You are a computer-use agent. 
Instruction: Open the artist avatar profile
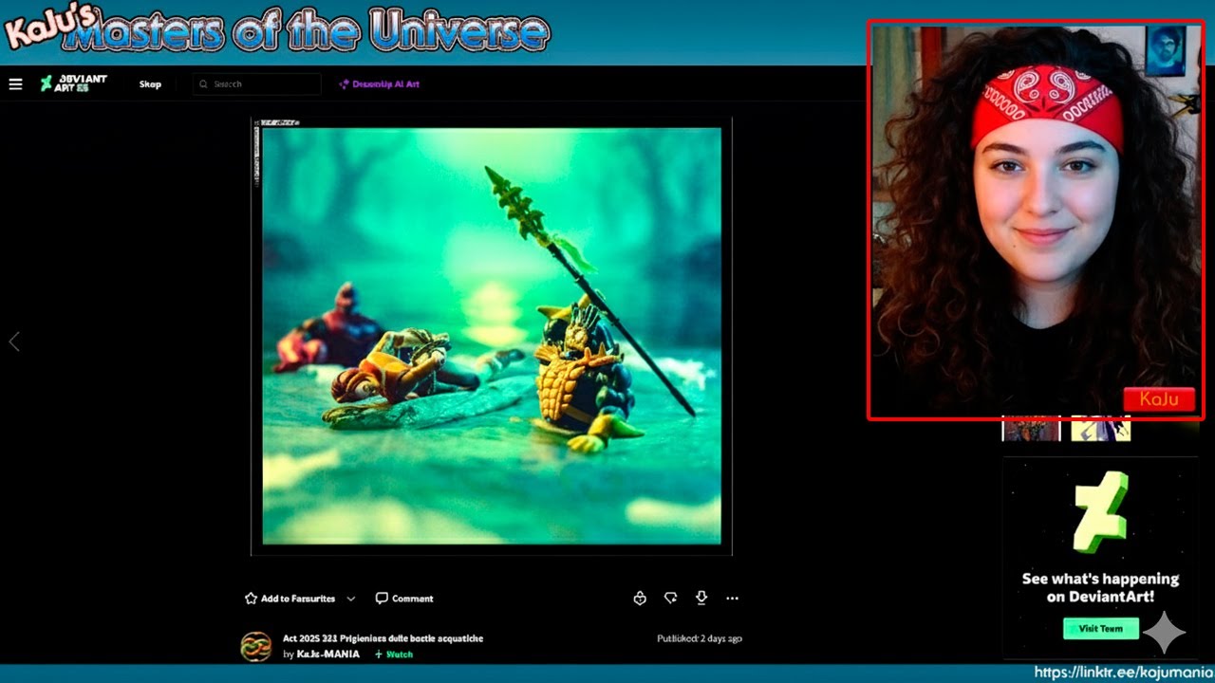tap(256, 646)
